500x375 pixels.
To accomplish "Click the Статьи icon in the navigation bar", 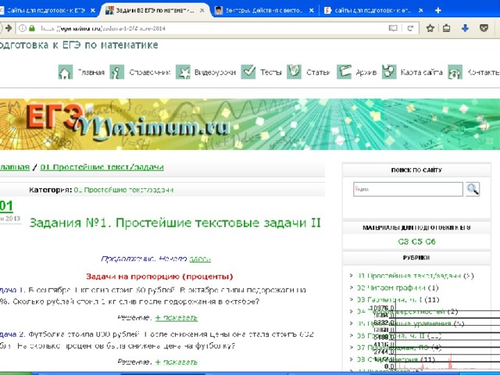I will click(294, 73).
